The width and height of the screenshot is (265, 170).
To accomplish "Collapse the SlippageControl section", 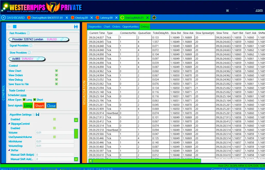I will 9,124.
